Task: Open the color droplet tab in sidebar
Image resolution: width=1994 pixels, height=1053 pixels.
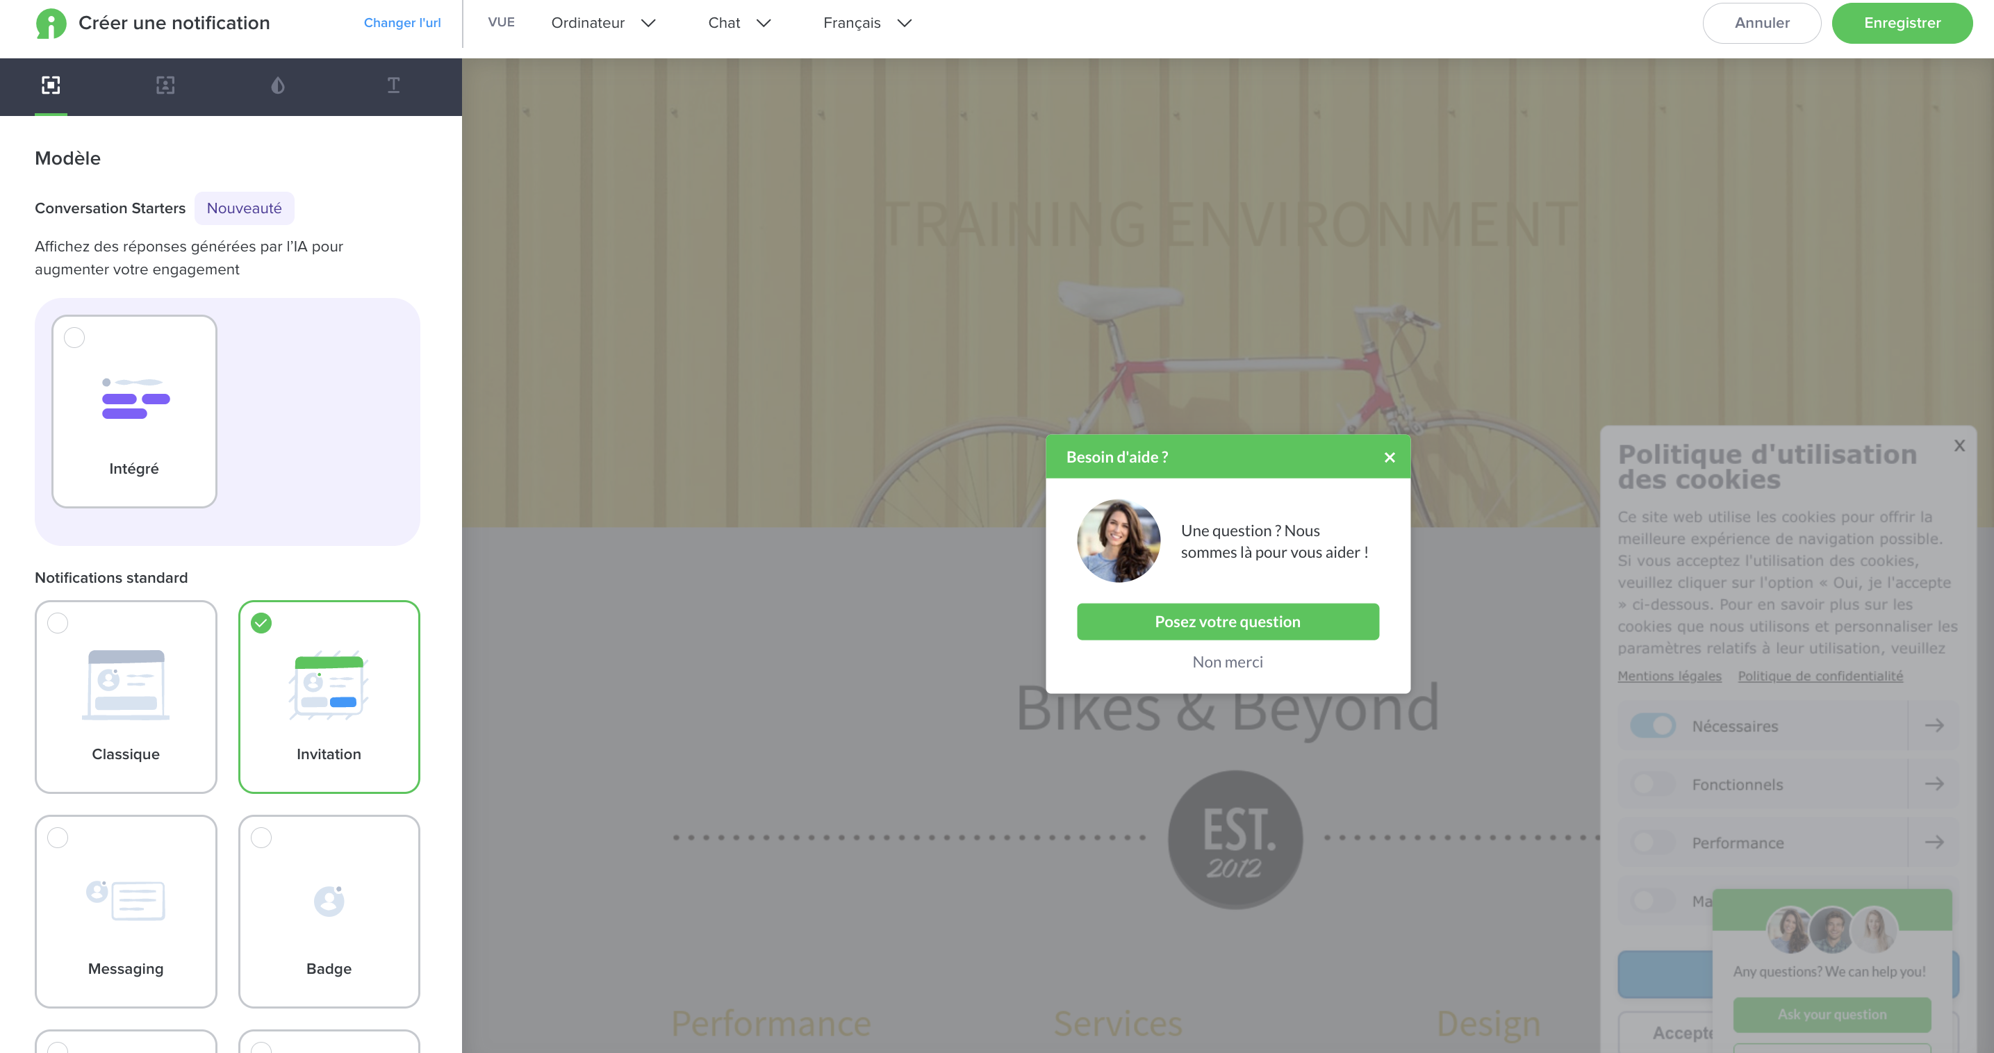Action: pyautogui.click(x=278, y=85)
